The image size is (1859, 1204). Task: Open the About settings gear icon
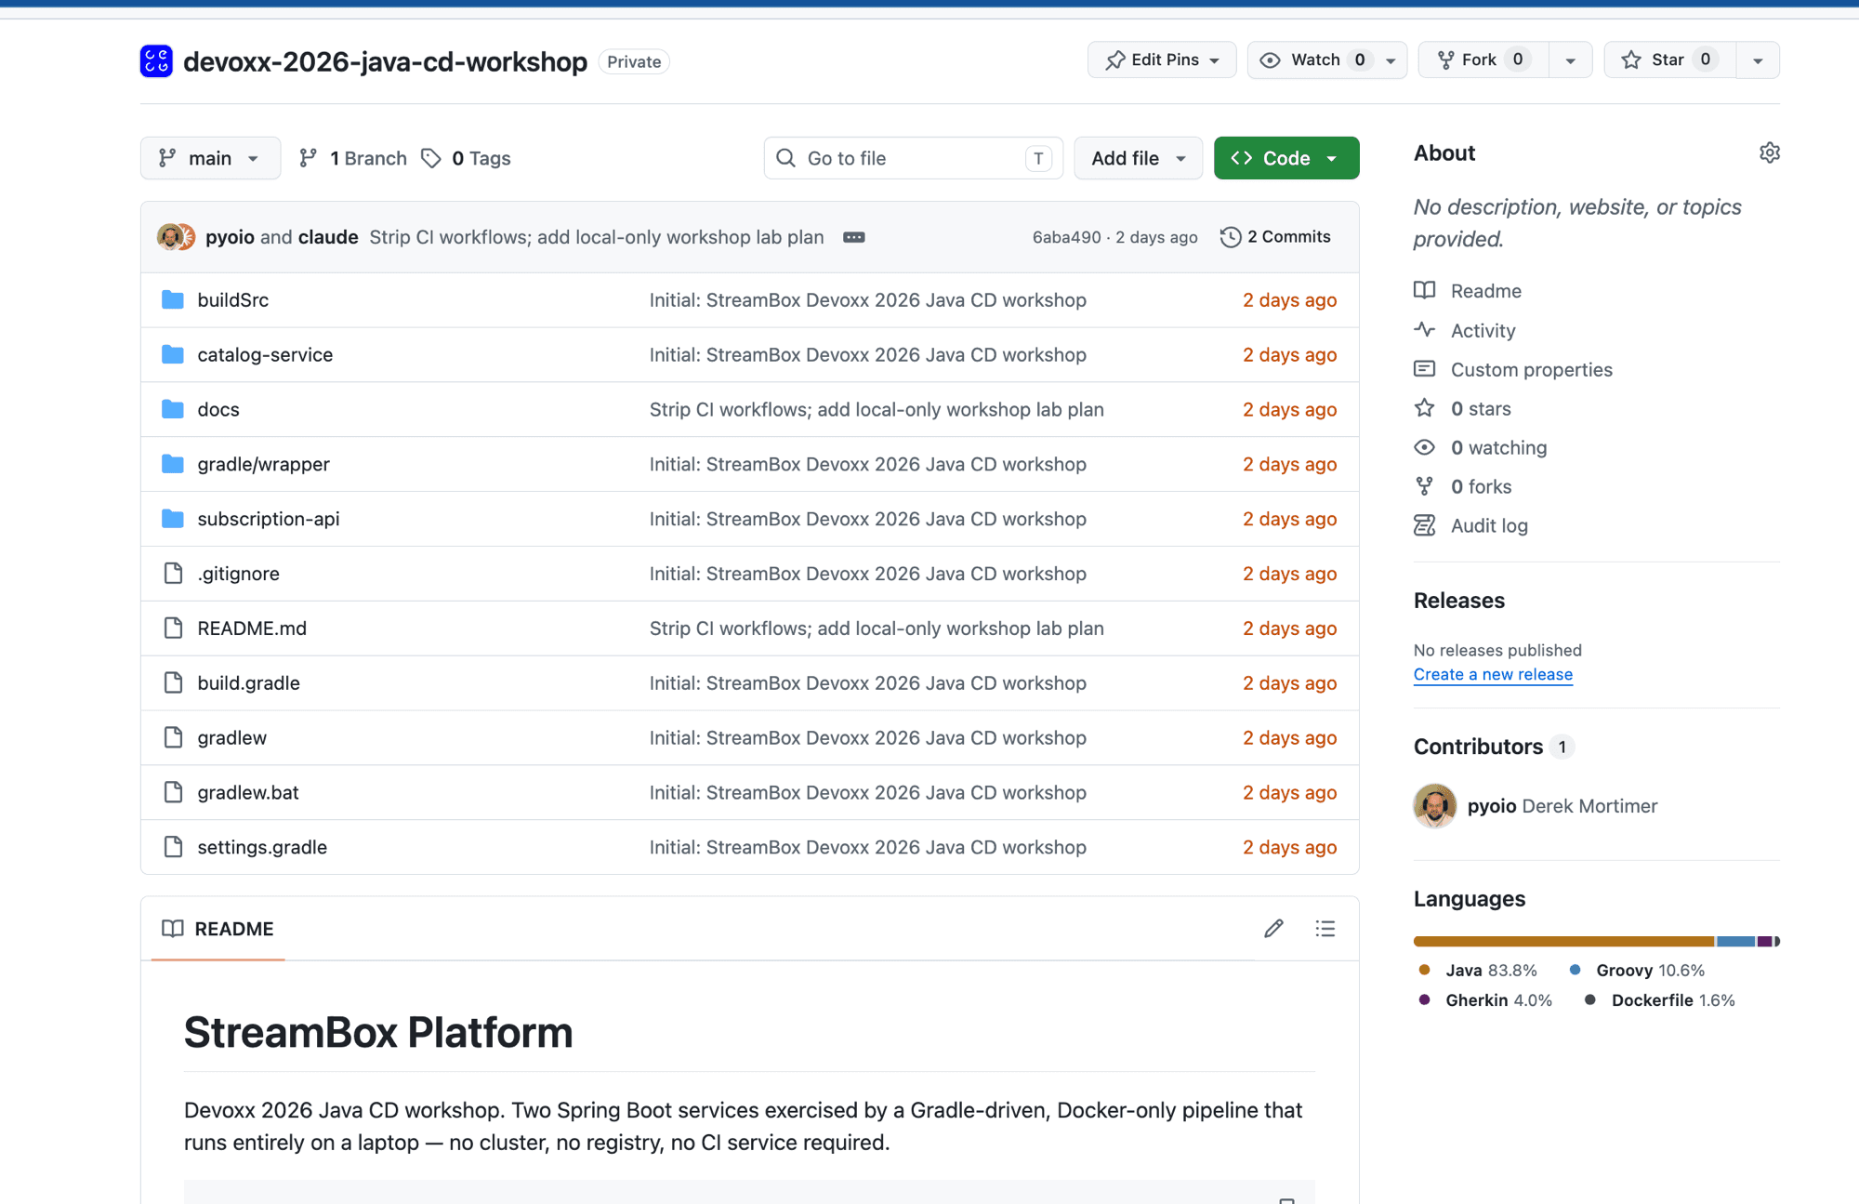tap(1770, 152)
